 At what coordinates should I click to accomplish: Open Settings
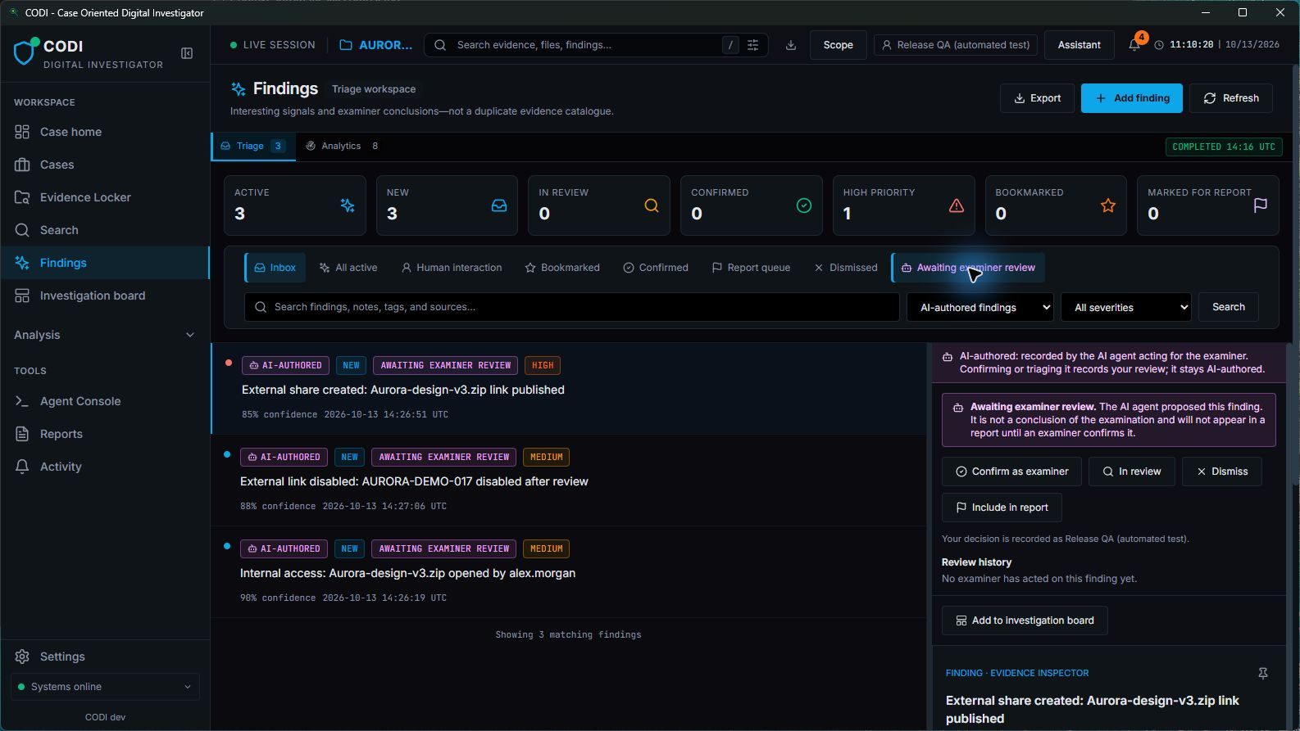[x=105, y=657]
